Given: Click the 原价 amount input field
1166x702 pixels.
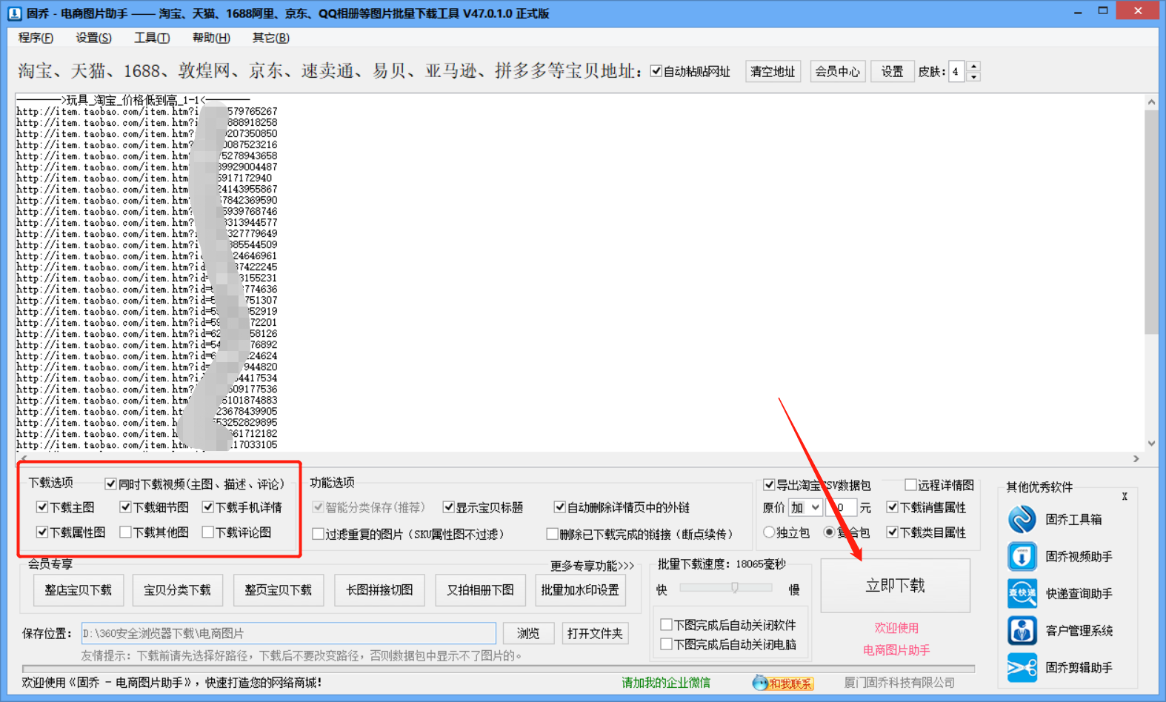Looking at the screenshot, I should (x=841, y=507).
